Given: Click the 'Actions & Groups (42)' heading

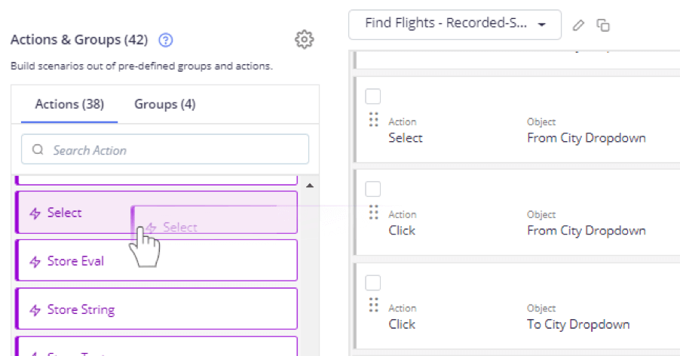Looking at the screenshot, I should (x=79, y=40).
